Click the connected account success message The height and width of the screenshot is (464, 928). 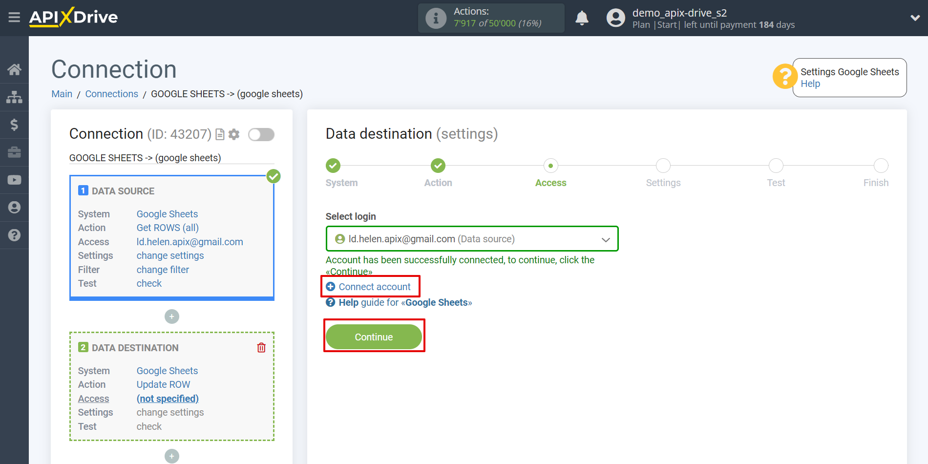coord(460,266)
